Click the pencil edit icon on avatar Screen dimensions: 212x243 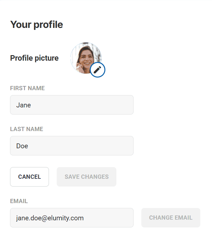click(x=98, y=69)
